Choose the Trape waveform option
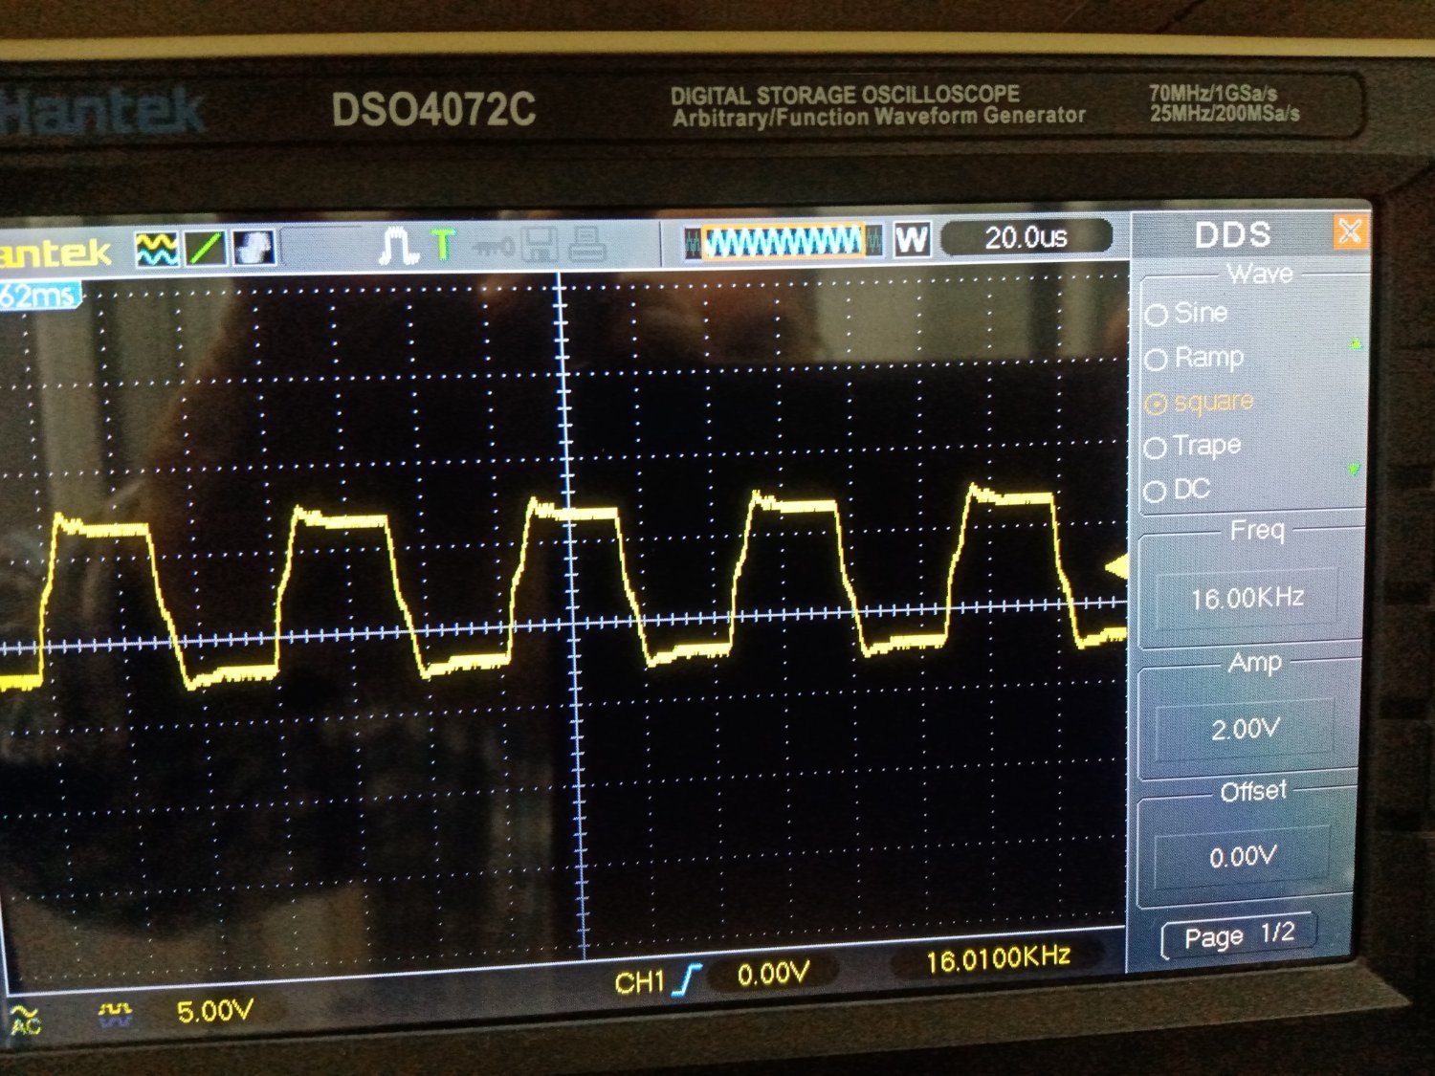 (x=1156, y=448)
